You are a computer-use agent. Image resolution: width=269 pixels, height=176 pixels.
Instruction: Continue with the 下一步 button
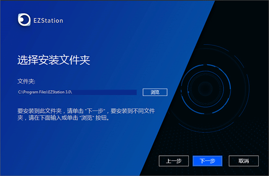pyautogui.click(x=208, y=161)
